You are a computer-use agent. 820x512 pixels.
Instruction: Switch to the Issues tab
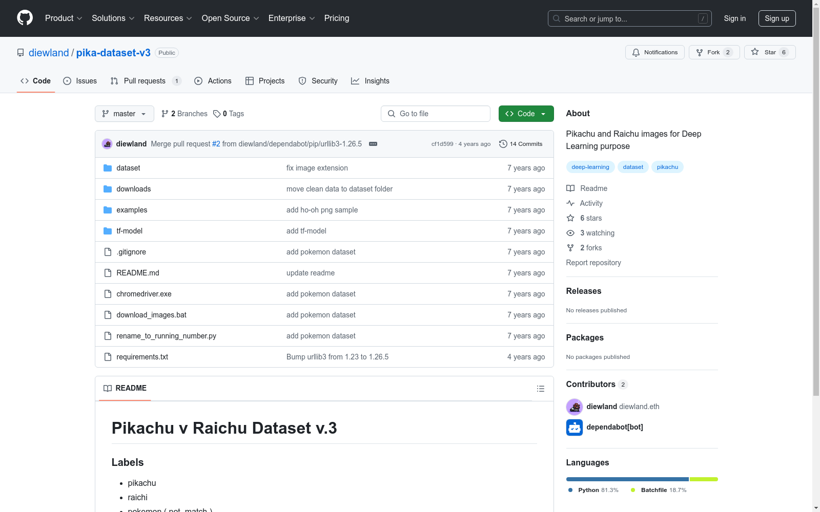(x=80, y=81)
